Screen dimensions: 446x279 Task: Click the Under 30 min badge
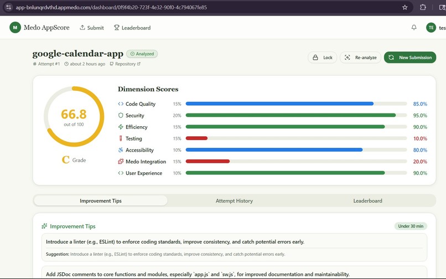(x=411, y=226)
